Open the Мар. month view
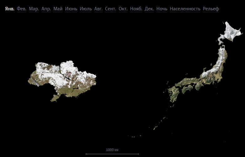245x157 pixels. (x=34, y=9)
